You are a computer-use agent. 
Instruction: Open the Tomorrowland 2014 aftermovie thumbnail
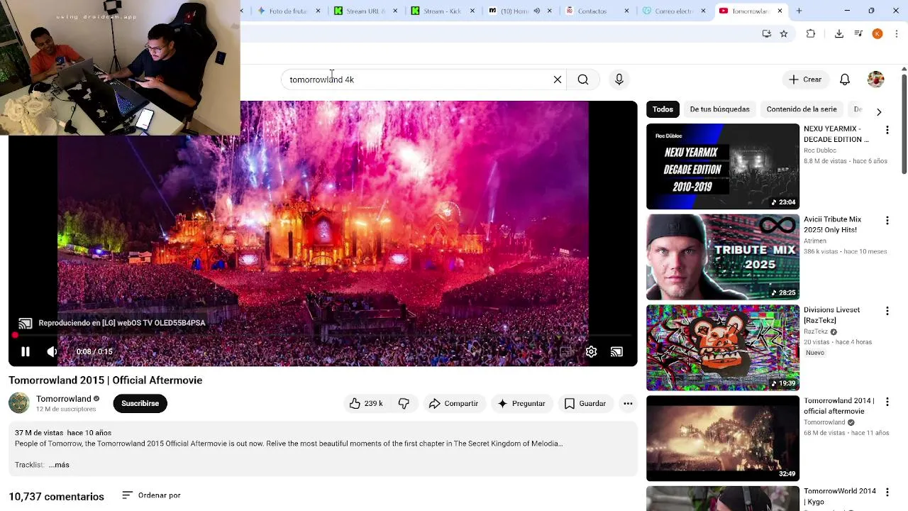point(723,439)
